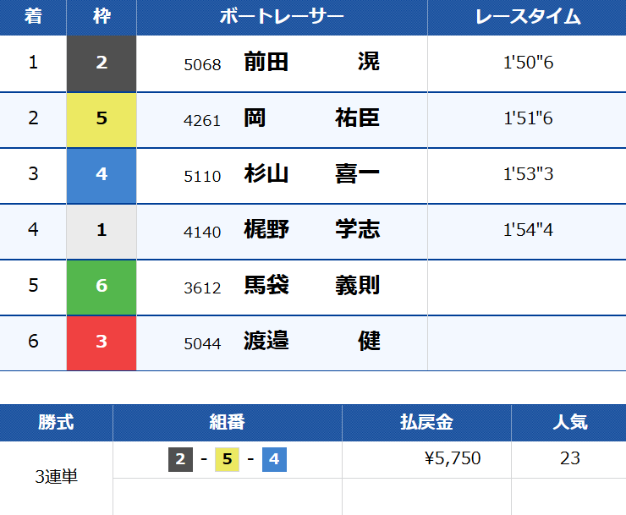This screenshot has width=626, height=515.
Task: Click the ボートレーサー column header
Action: click(282, 17)
